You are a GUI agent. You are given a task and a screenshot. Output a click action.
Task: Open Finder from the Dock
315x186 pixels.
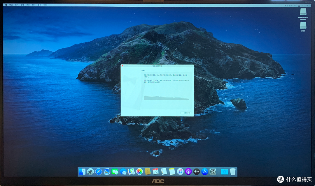[x=82, y=171]
